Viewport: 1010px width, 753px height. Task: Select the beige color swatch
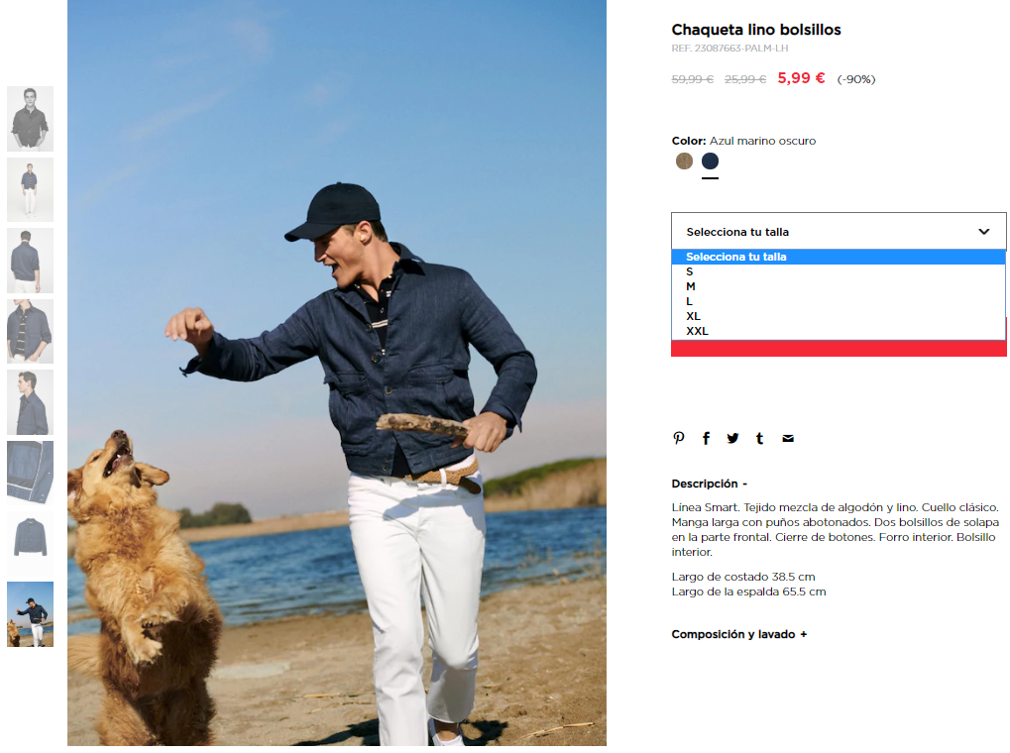coord(684,161)
